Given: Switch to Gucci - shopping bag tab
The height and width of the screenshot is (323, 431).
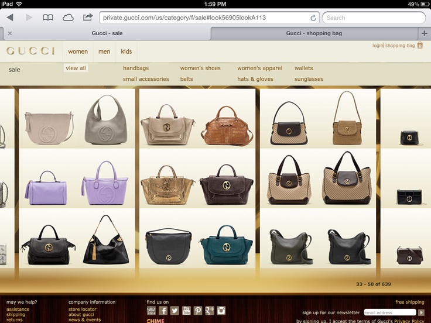Looking at the screenshot, I should click(x=314, y=33).
